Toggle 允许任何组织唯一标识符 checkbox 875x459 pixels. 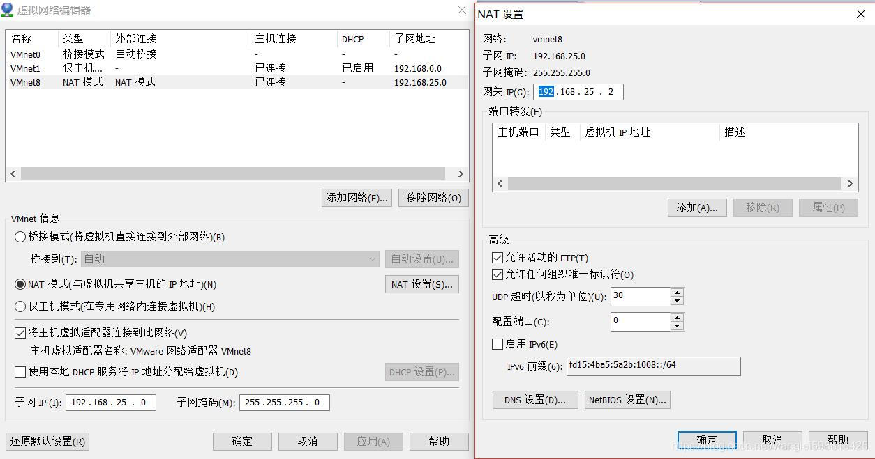tap(498, 274)
